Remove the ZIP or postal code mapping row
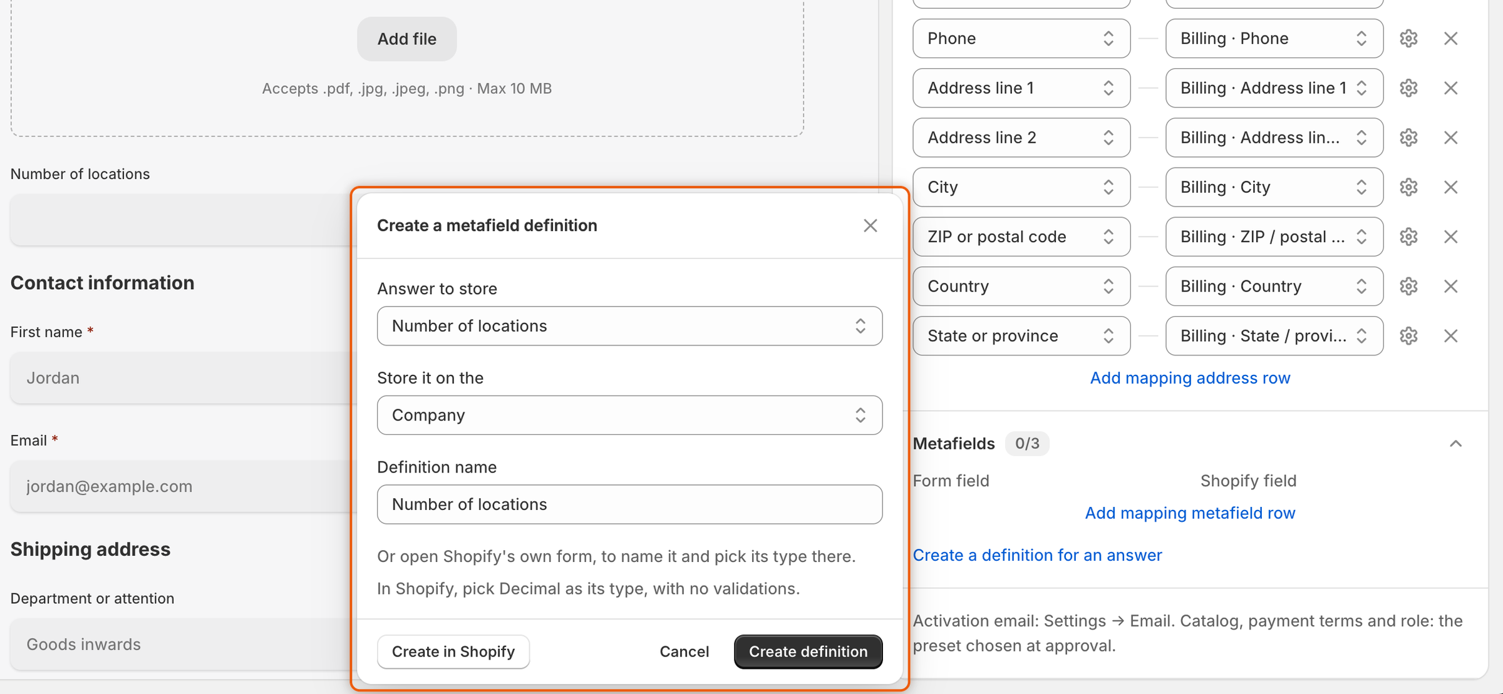Viewport: 1503px width, 694px height. tap(1450, 237)
